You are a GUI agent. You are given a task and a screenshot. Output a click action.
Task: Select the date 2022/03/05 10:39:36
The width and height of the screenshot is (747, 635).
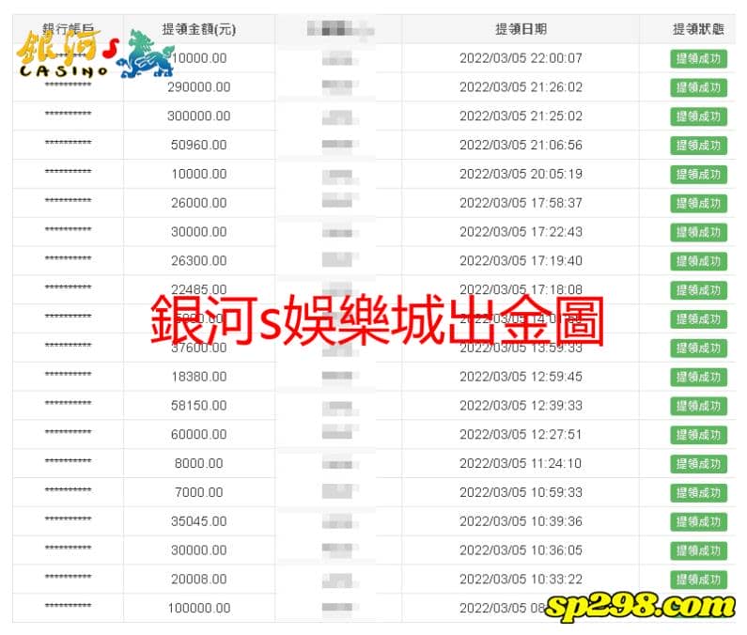521,521
